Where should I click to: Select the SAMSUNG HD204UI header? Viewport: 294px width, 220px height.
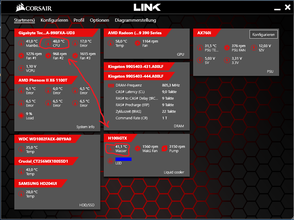41,183
